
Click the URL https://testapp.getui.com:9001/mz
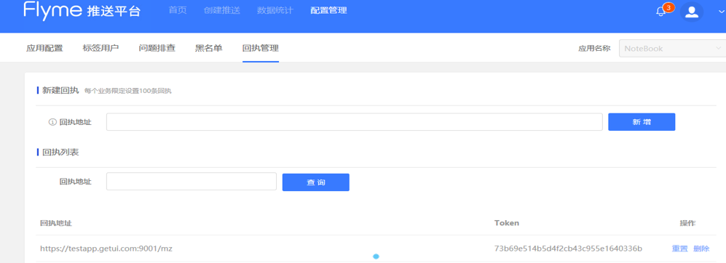[106, 248]
